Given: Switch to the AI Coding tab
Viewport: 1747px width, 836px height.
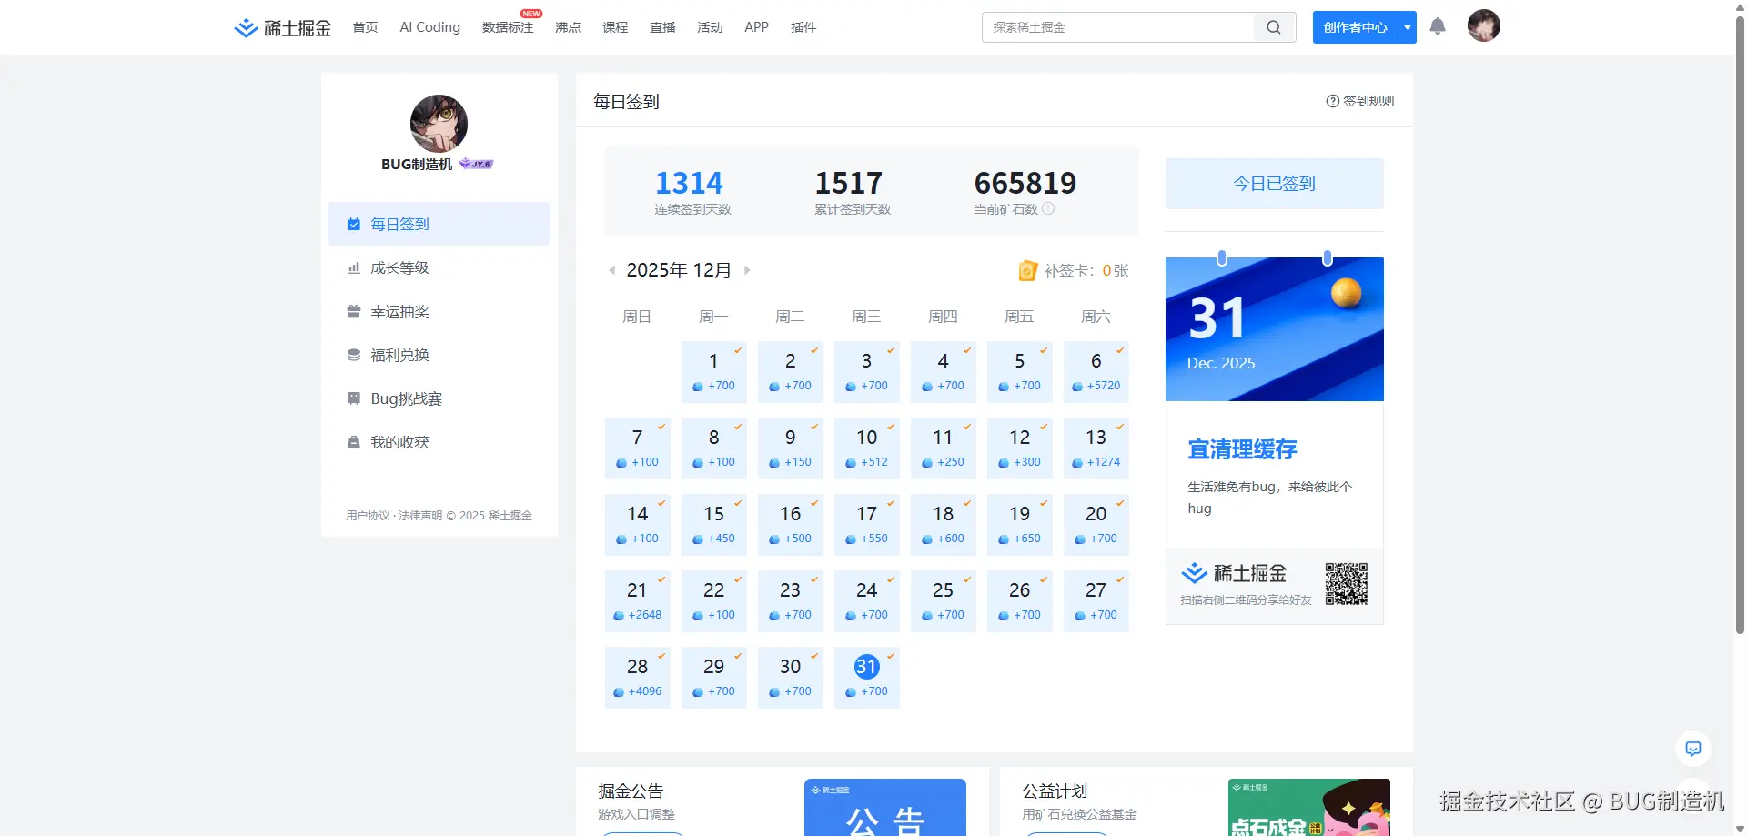Looking at the screenshot, I should tap(429, 27).
